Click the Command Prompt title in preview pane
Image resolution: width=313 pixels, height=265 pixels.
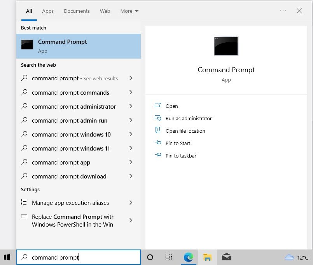(226, 70)
